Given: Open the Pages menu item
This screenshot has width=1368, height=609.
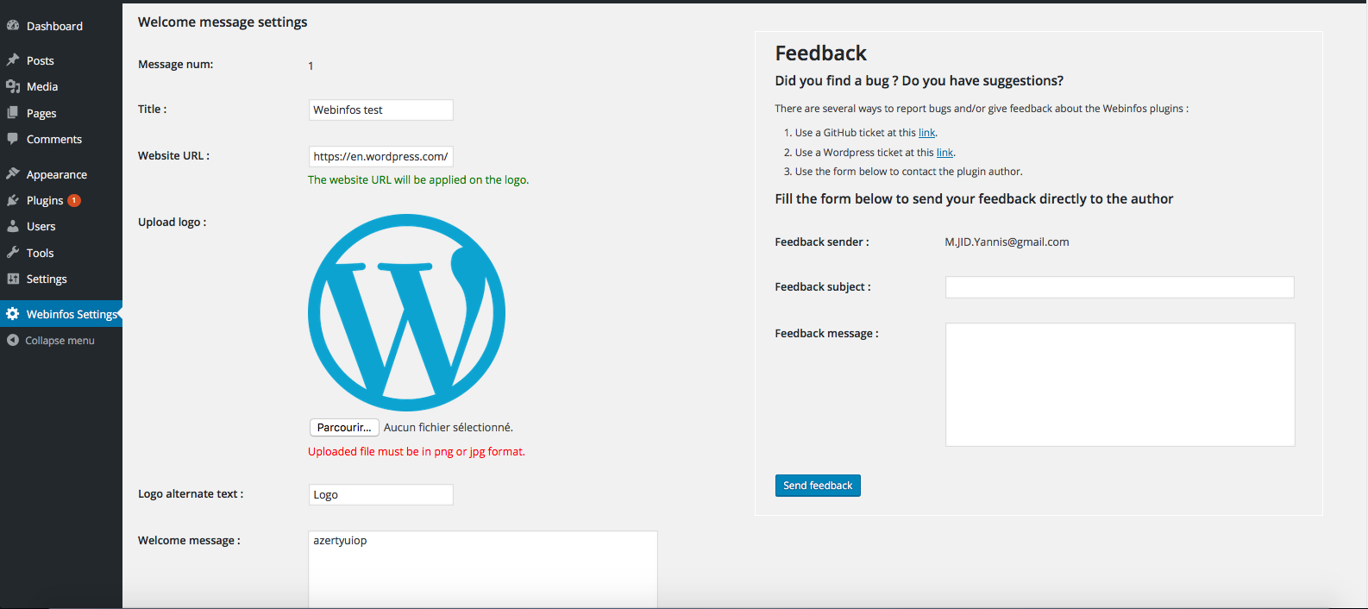Looking at the screenshot, I should (x=61, y=113).
